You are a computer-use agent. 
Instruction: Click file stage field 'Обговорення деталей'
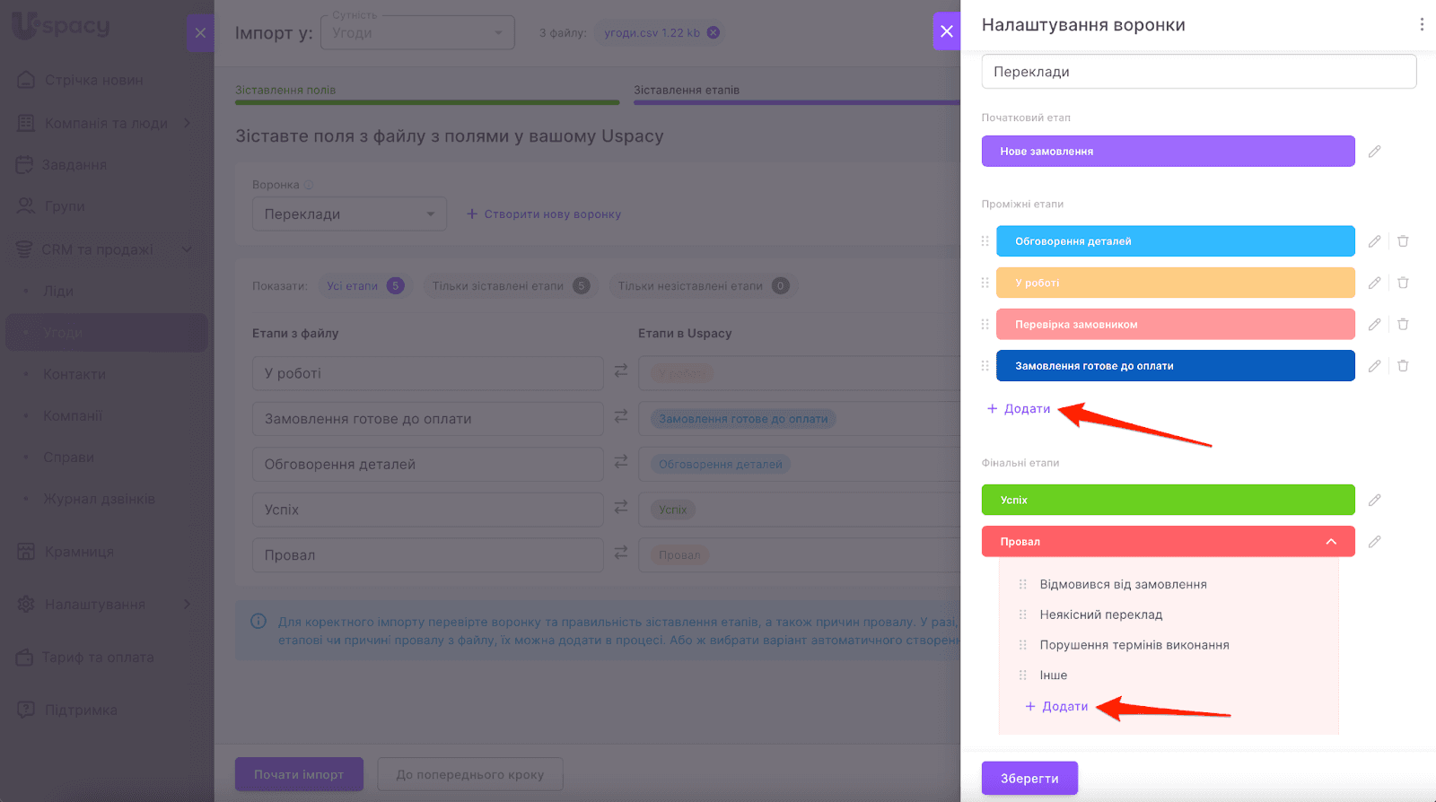428,465
